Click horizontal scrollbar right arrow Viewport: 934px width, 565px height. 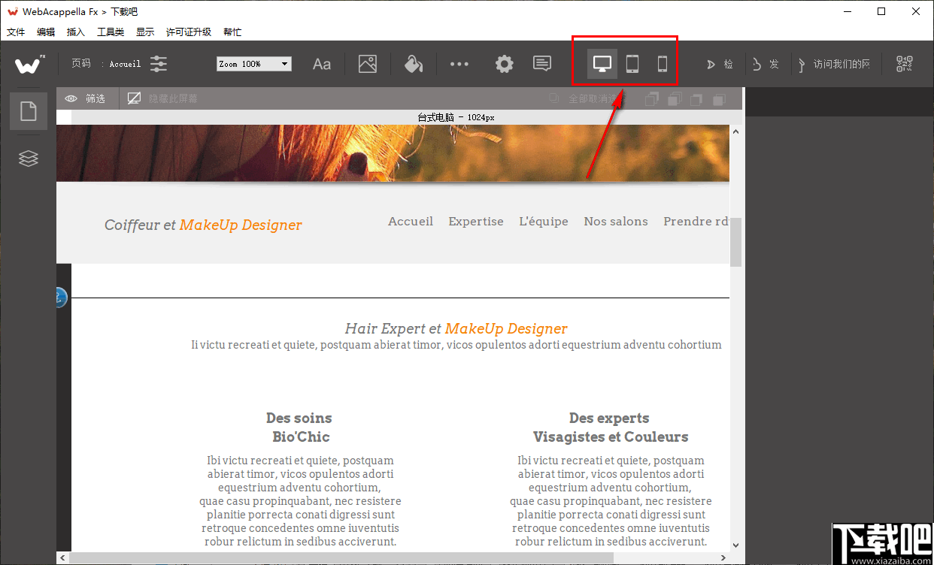(723, 557)
